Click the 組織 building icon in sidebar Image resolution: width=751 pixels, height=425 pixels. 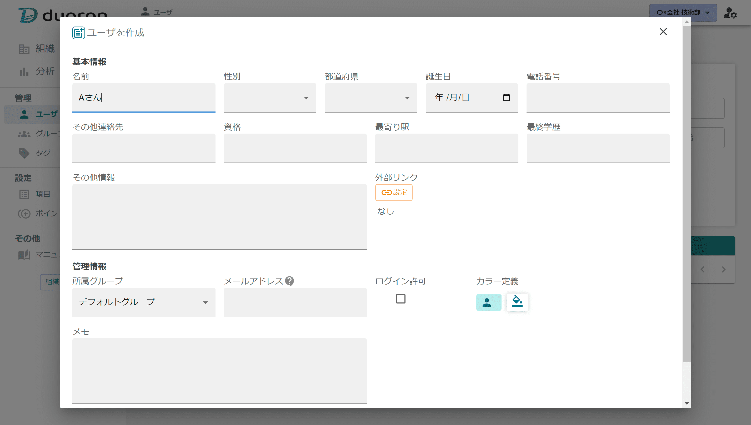coord(24,49)
